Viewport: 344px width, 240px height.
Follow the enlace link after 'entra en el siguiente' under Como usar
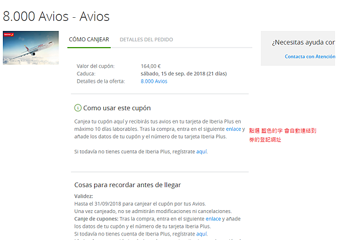[233, 129]
